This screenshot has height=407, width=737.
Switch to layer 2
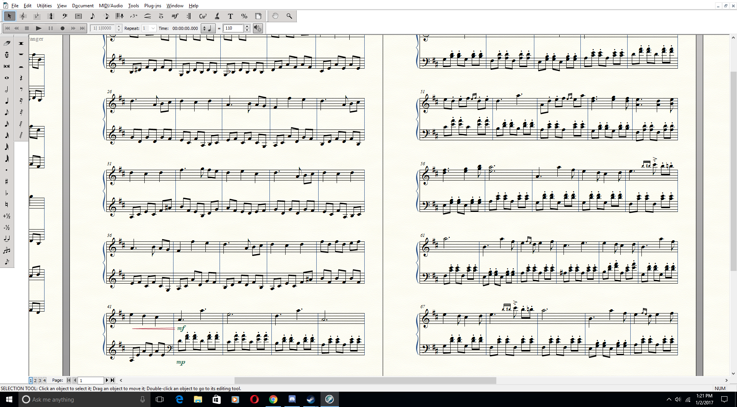(35, 380)
